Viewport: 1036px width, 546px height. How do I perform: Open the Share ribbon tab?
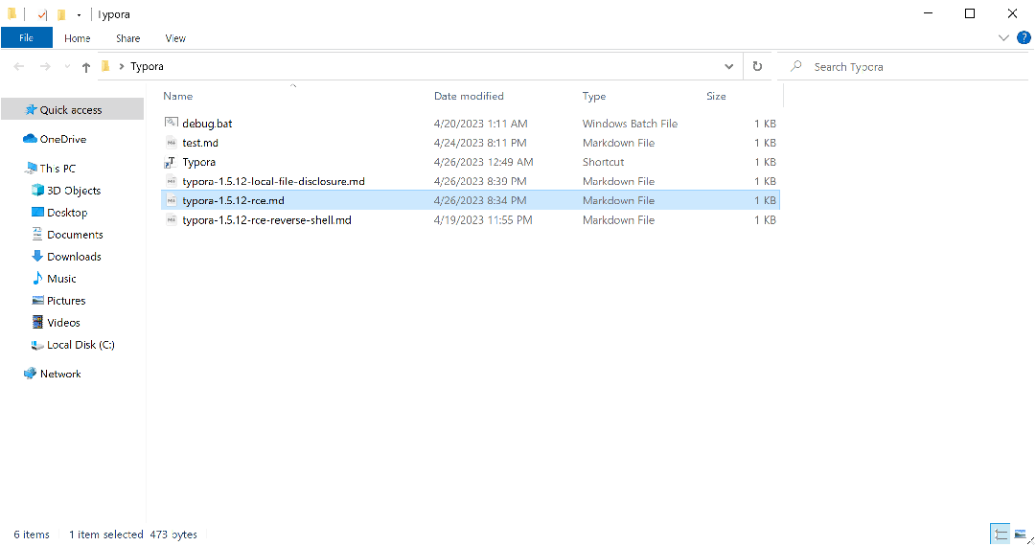(x=128, y=38)
